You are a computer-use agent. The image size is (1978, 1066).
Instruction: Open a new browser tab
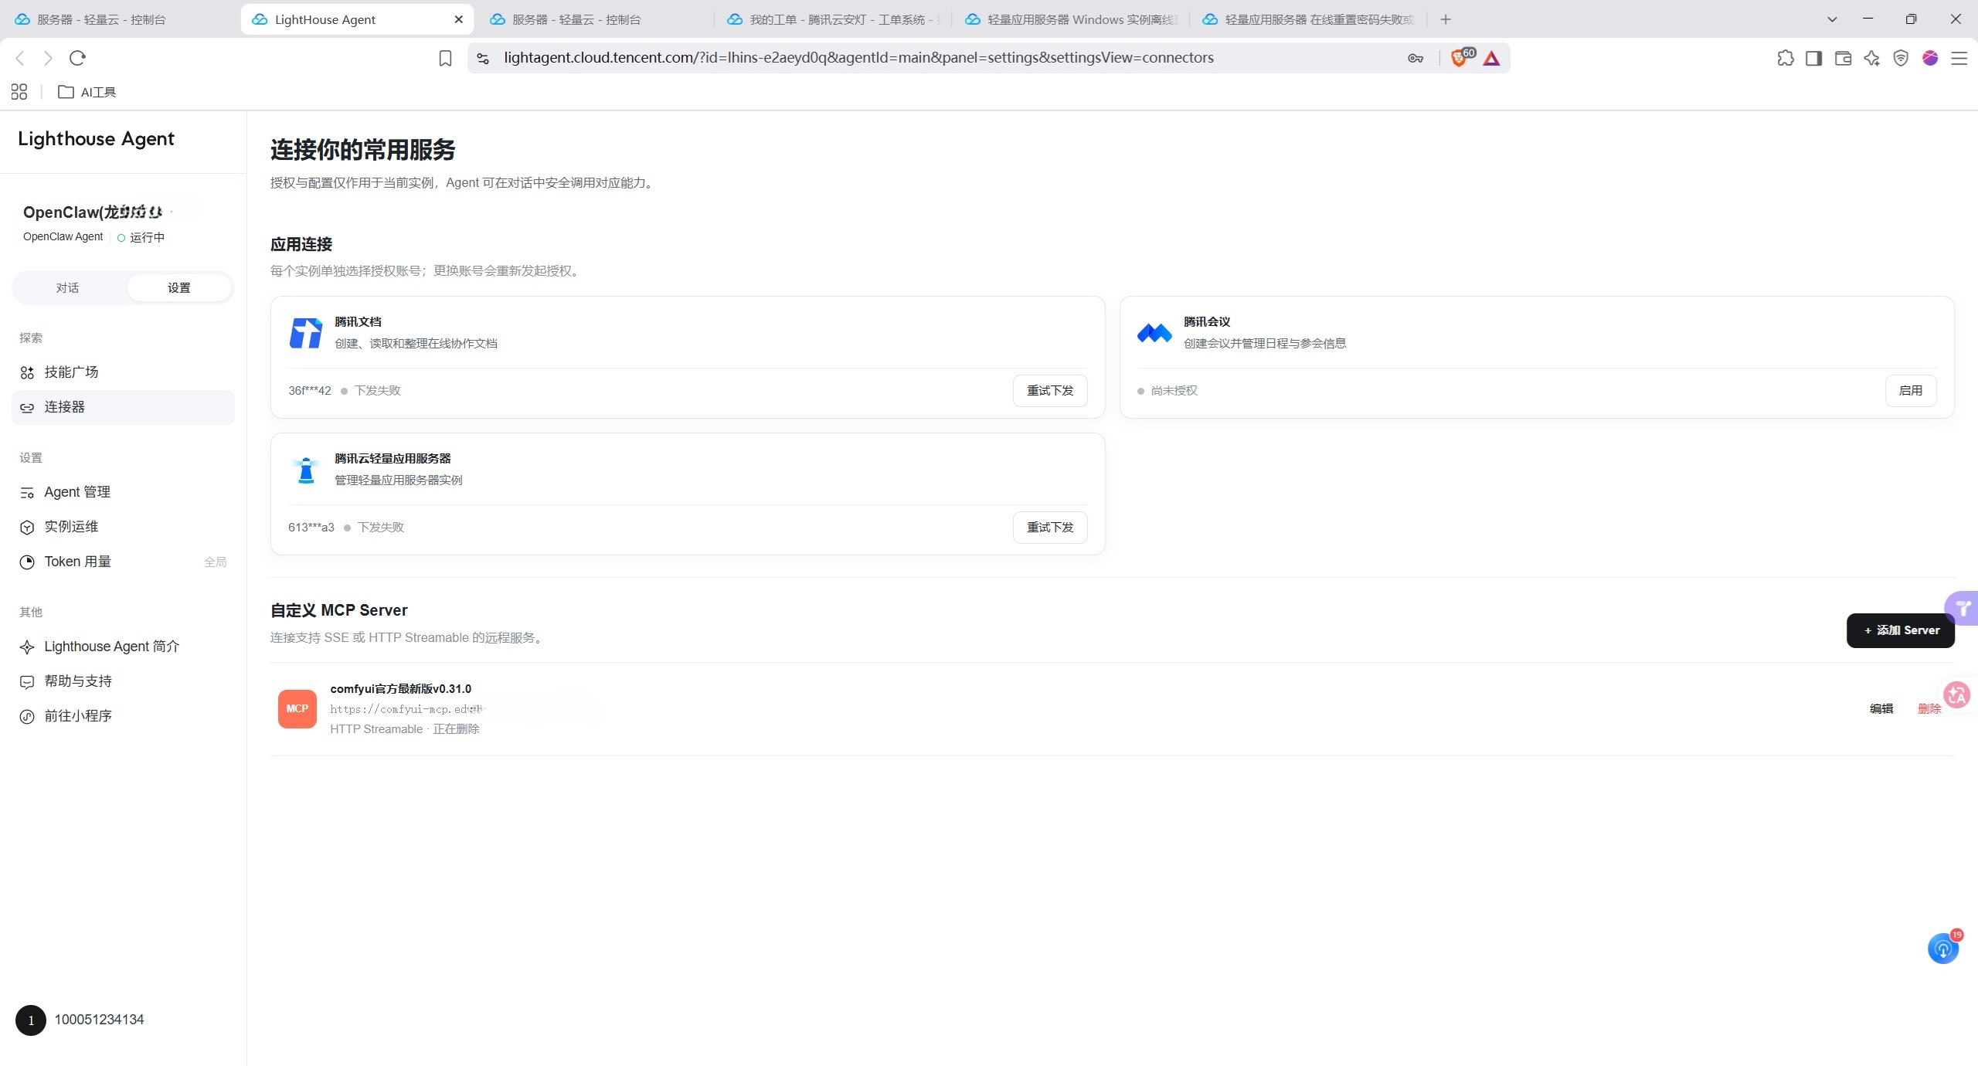pyautogui.click(x=1446, y=19)
